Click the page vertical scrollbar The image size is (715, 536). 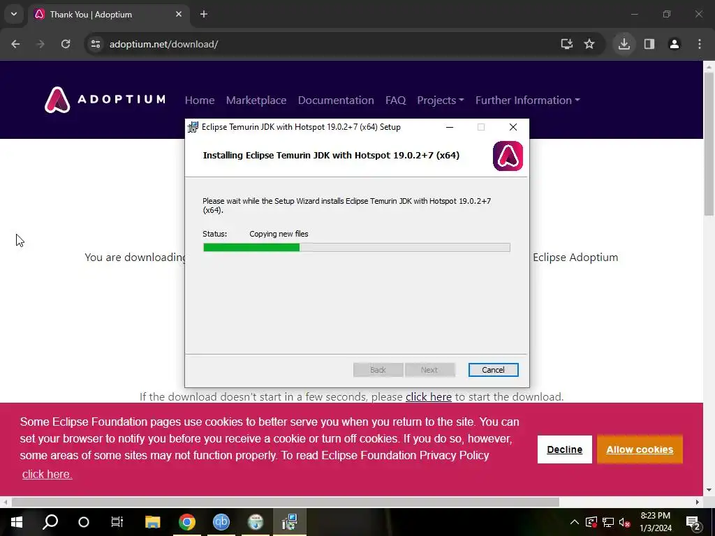(709, 144)
